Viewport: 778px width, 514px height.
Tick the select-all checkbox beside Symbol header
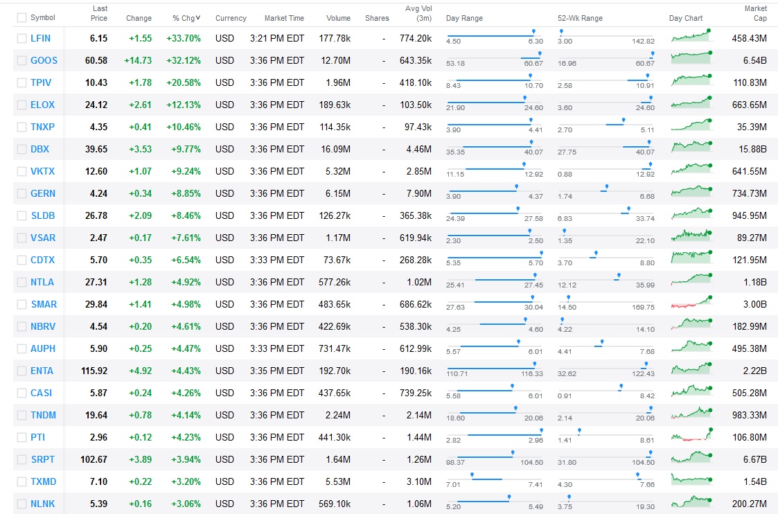click(21, 18)
